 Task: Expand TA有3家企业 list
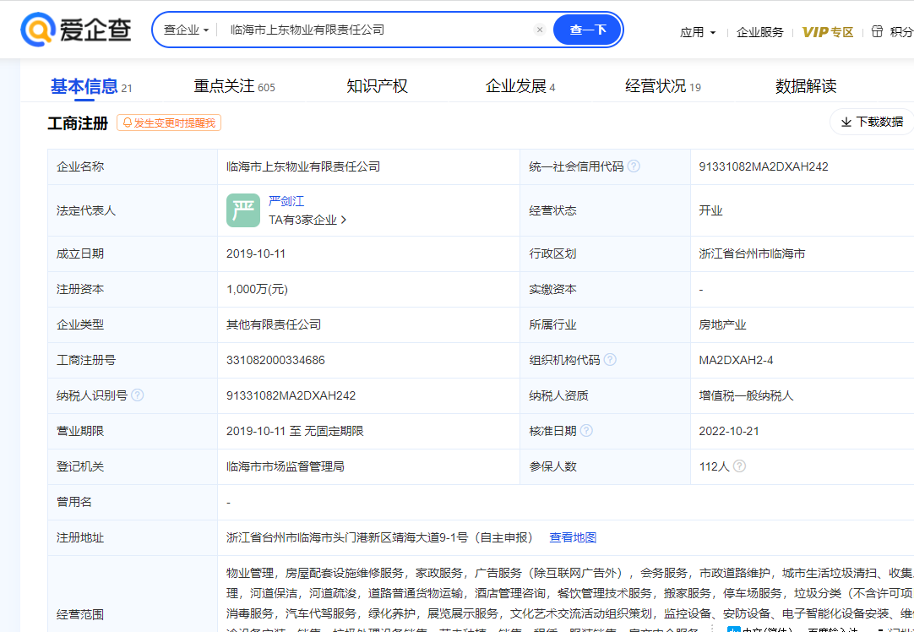coord(307,220)
